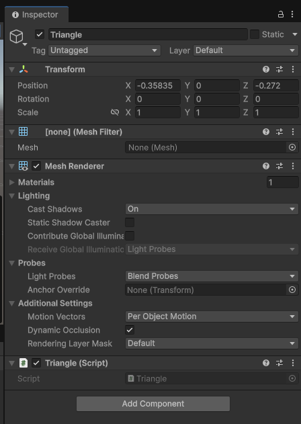Enable Static Shadow Caster checkbox

pyautogui.click(x=130, y=222)
